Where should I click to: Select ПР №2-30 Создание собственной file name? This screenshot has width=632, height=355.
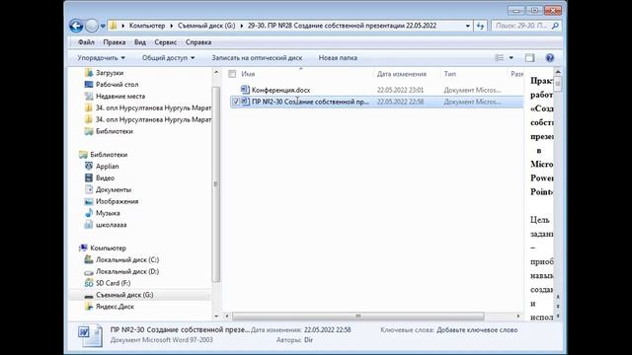click(x=310, y=102)
